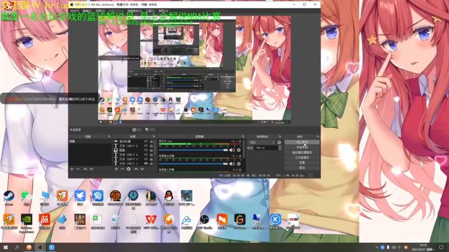This screenshot has width=449, height=252.
Task: Toggle lock on text (GDI+) 5 source
Action: pos(151,146)
